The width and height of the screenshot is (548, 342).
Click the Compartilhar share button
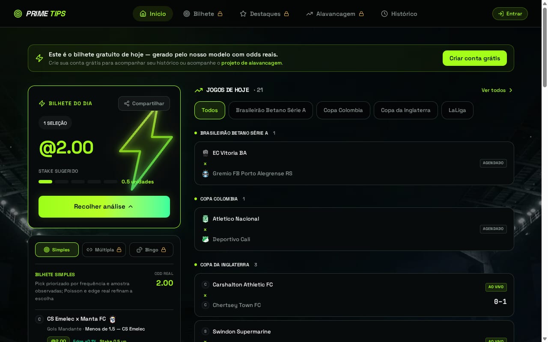[x=144, y=103]
